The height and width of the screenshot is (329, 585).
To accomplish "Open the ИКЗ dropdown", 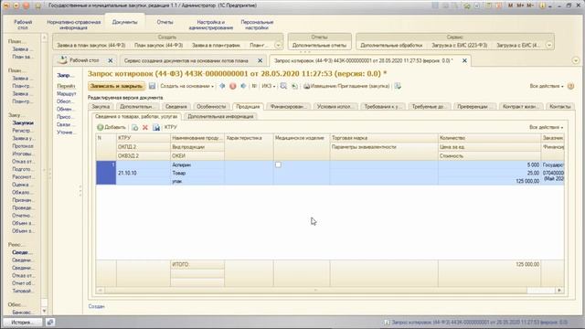I will click(x=268, y=86).
